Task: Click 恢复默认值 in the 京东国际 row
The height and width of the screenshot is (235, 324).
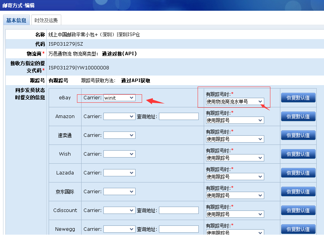Action: (x=298, y=192)
